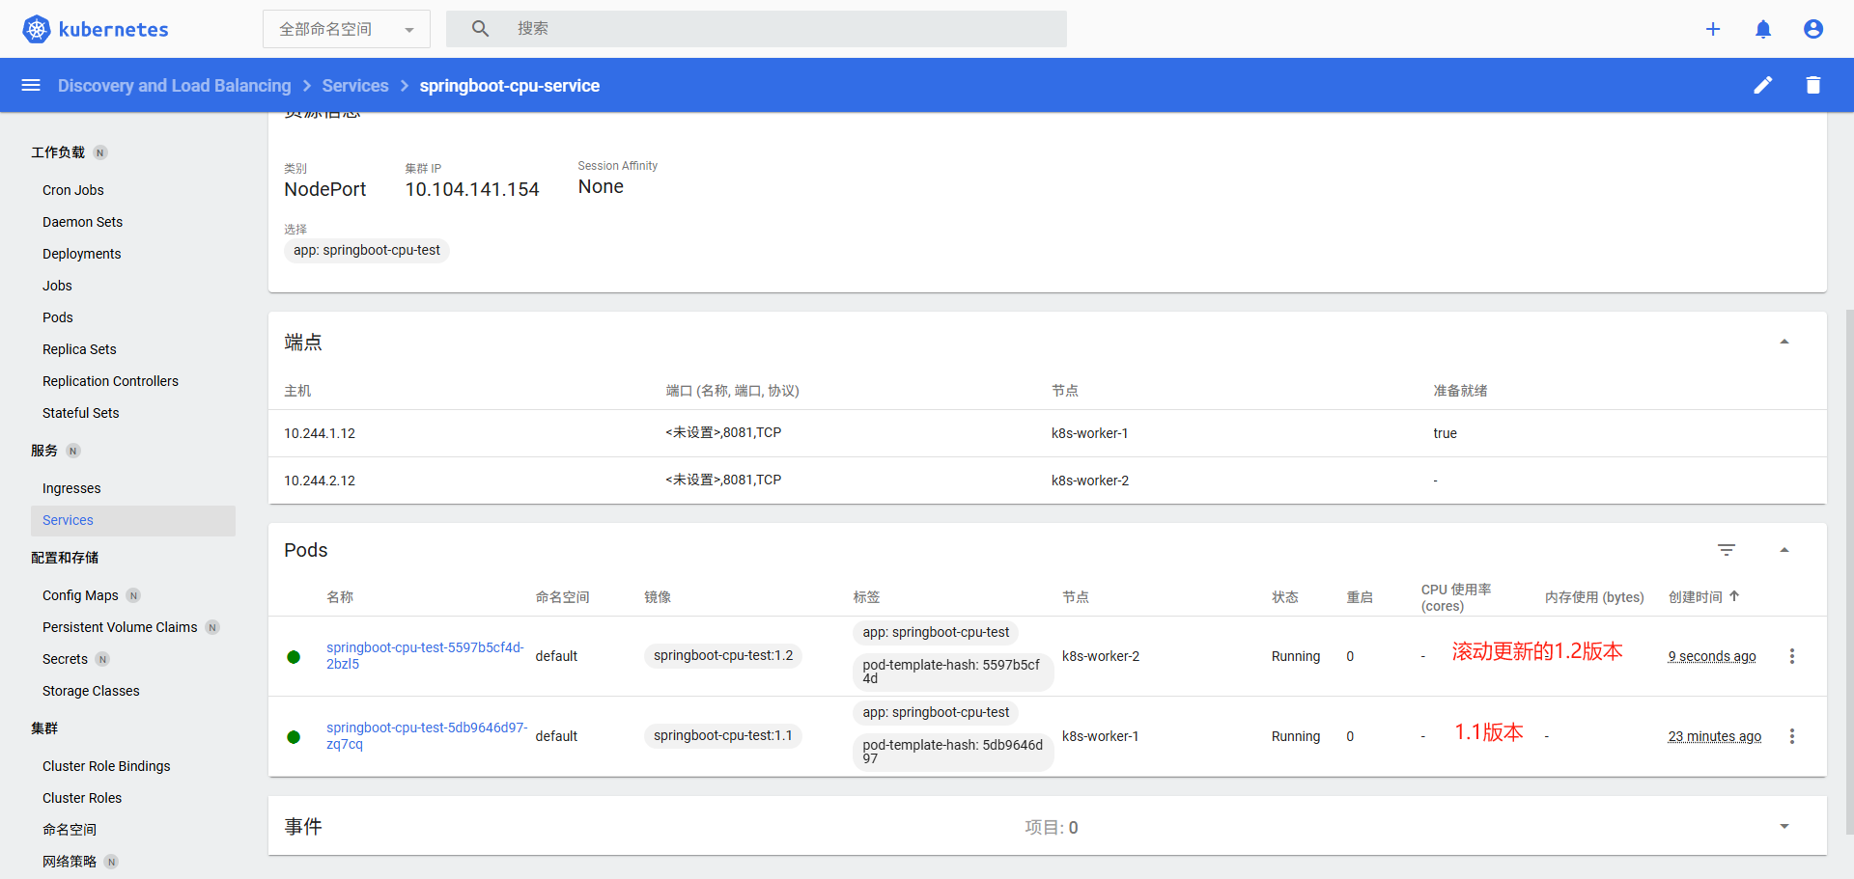
Task: Click the Kubernetes logo icon
Action: coord(37,29)
